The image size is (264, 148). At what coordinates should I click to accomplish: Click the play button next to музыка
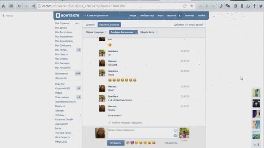click(x=180, y=16)
